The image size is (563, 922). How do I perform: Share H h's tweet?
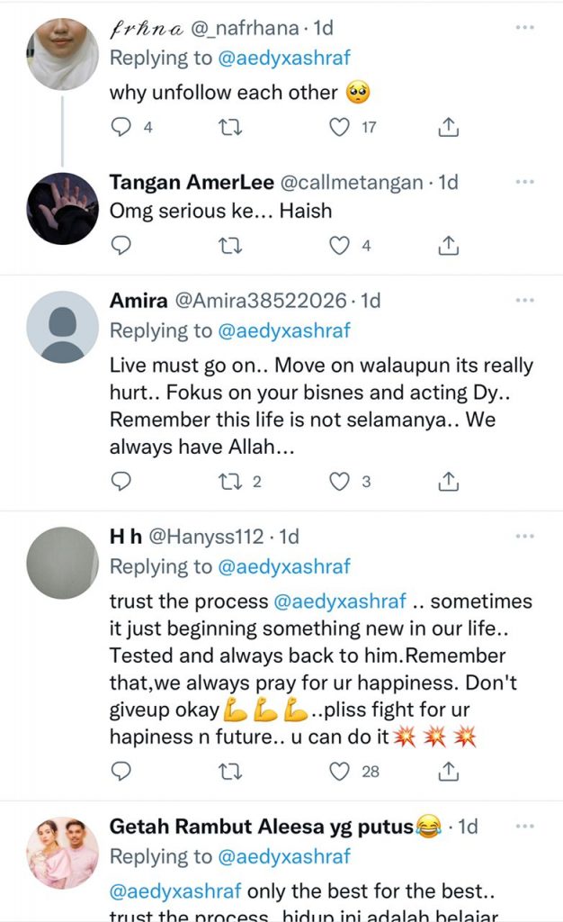(x=448, y=772)
